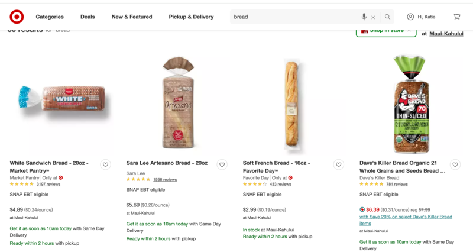Open the Deals menu

pos(88,17)
